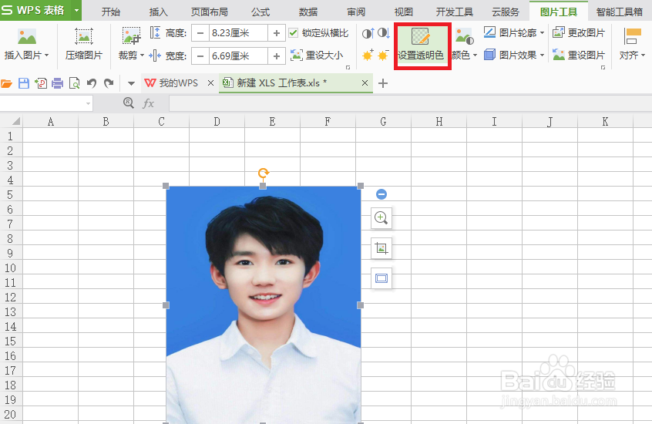Select the Crop (裁剪) tool
652x424 pixels.
[130, 36]
